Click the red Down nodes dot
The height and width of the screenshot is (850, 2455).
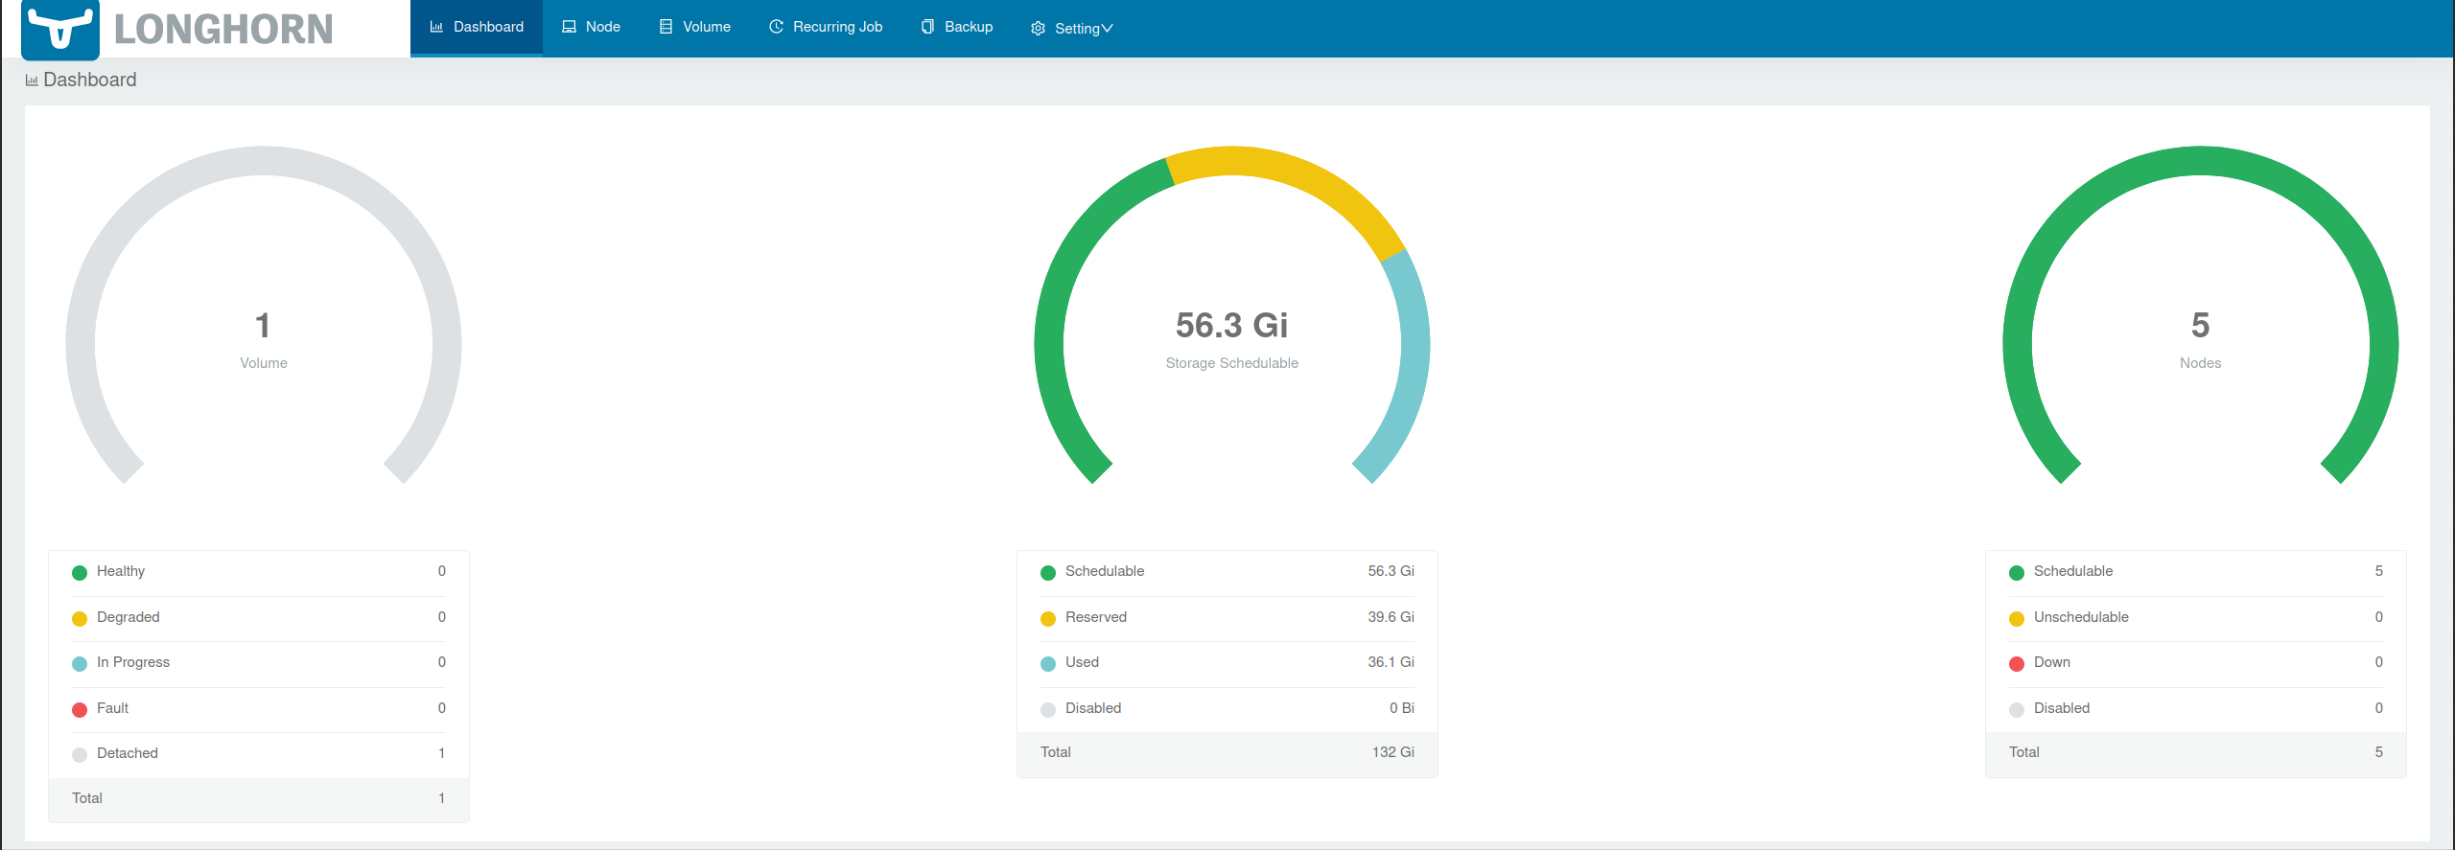click(2017, 664)
